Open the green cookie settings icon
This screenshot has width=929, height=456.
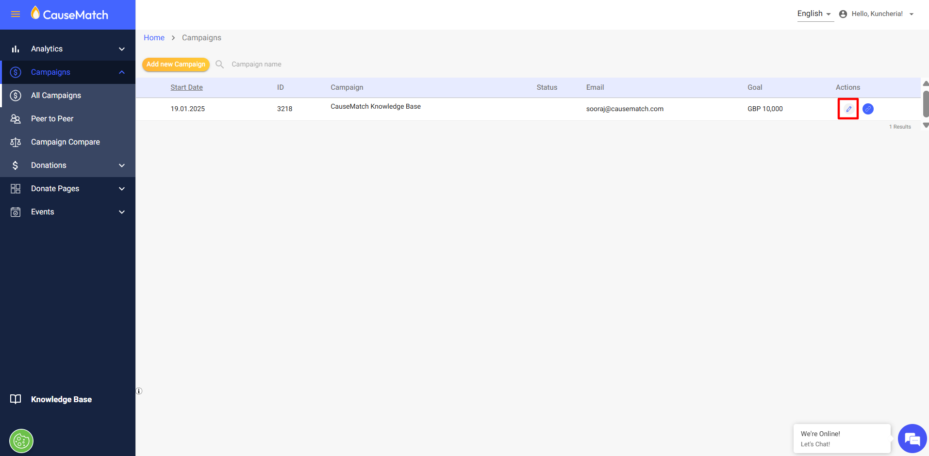pyautogui.click(x=21, y=441)
